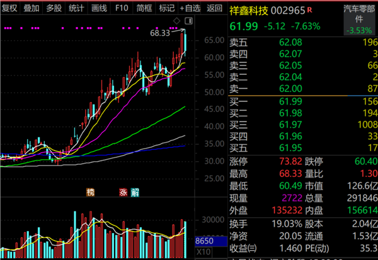The height and width of the screenshot is (260, 378).
Task: Click 最低 value 60.49
Action: (290, 186)
